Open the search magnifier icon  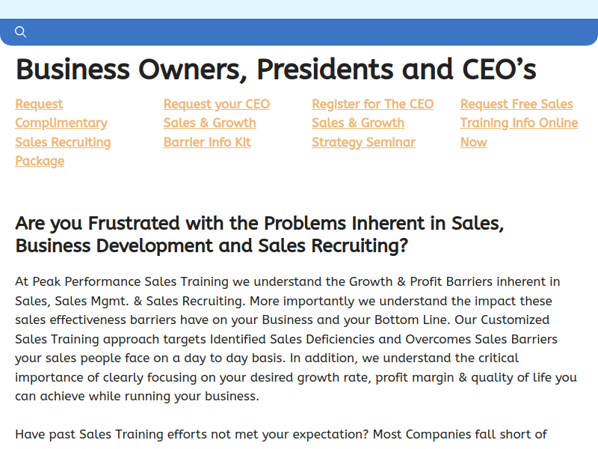point(21,32)
